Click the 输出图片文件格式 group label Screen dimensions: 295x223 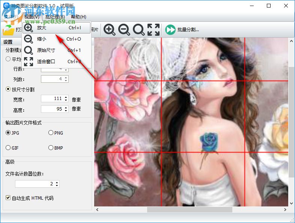24,123
